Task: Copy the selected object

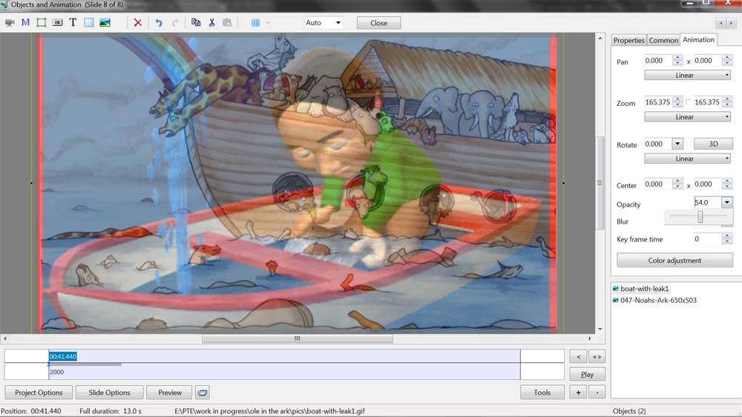Action: pos(196,23)
